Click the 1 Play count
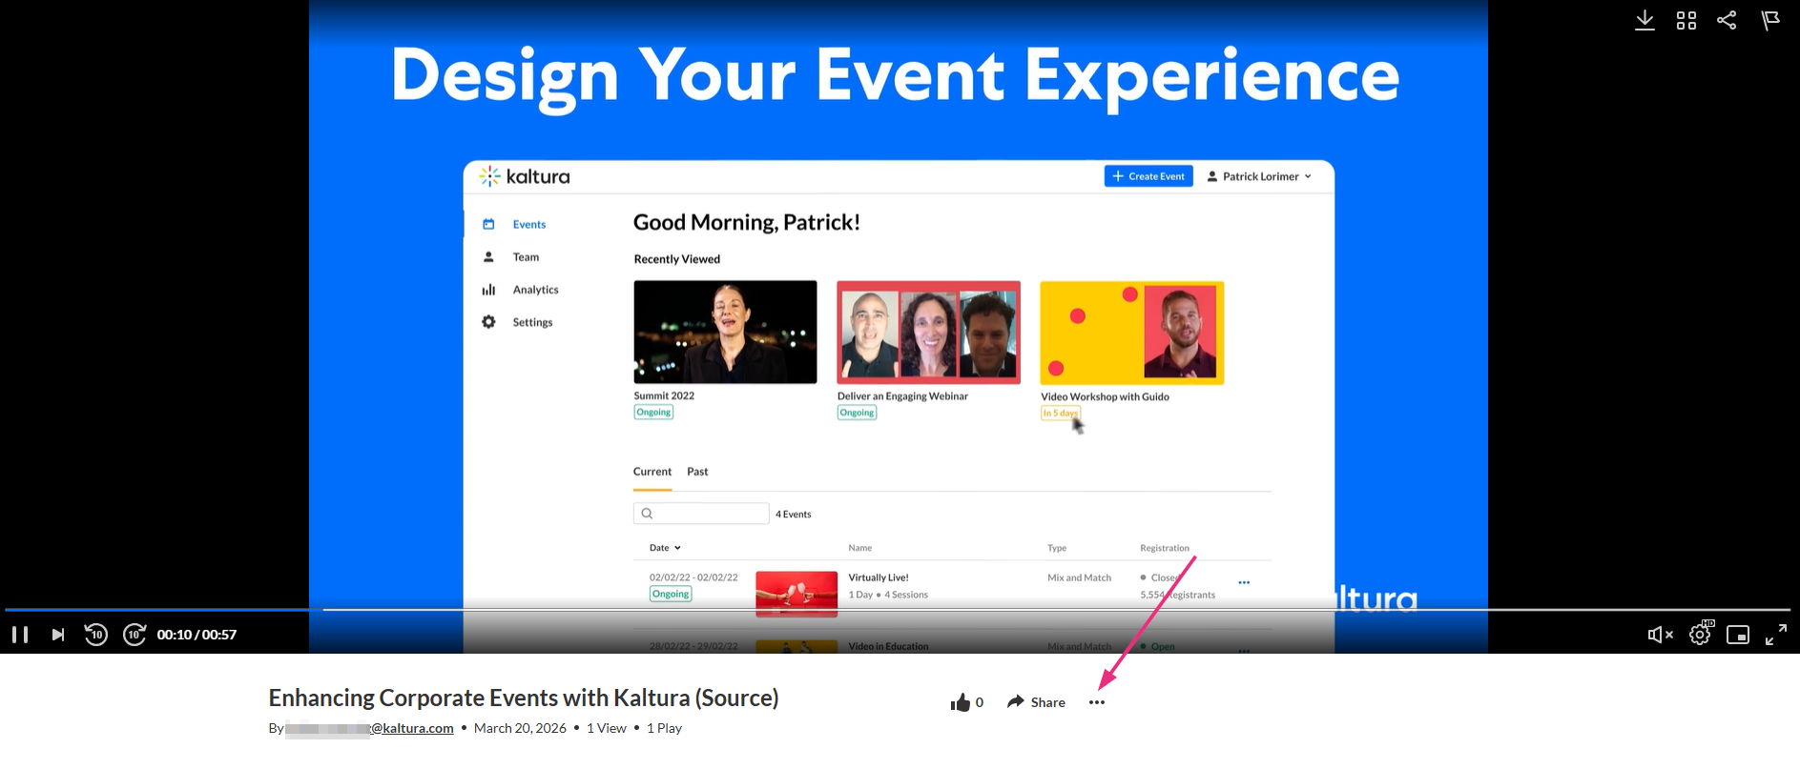Viewport: 1800px width, 769px height. (665, 728)
